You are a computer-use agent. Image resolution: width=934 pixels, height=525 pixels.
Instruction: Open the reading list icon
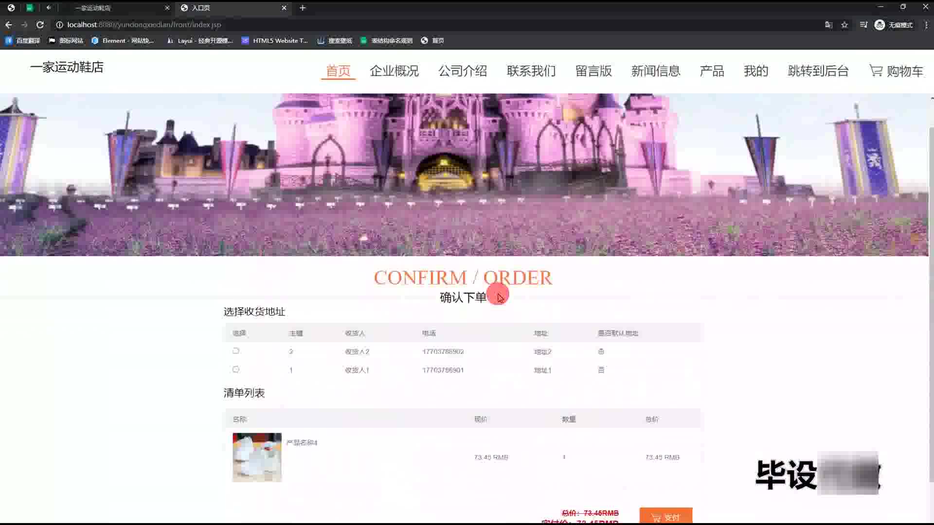[x=863, y=25]
